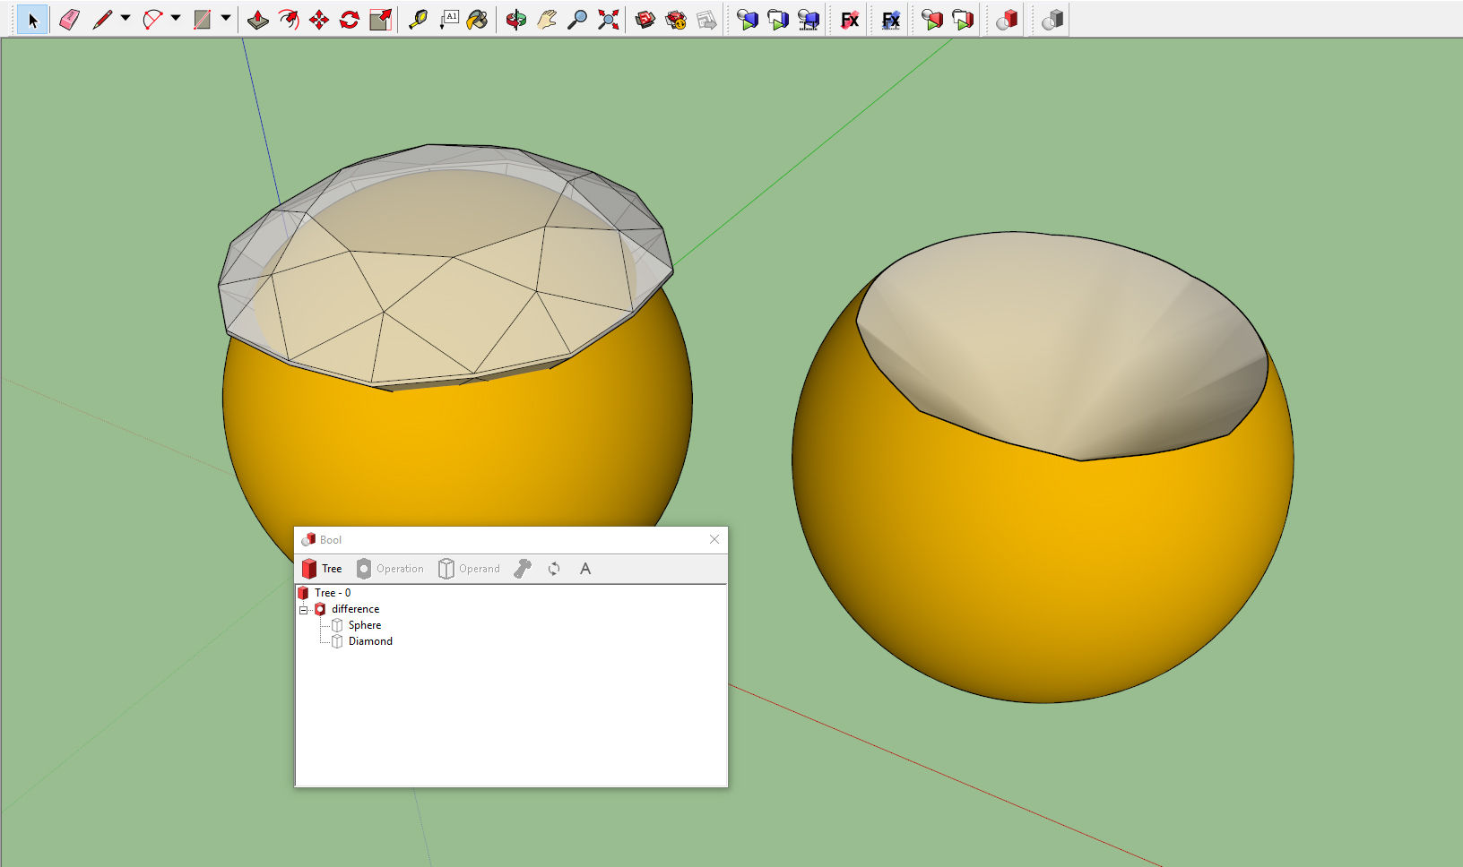1463x867 pixels.
Task: Open the Operation tab in Bool panel
Action: click(x=390, y=569)
